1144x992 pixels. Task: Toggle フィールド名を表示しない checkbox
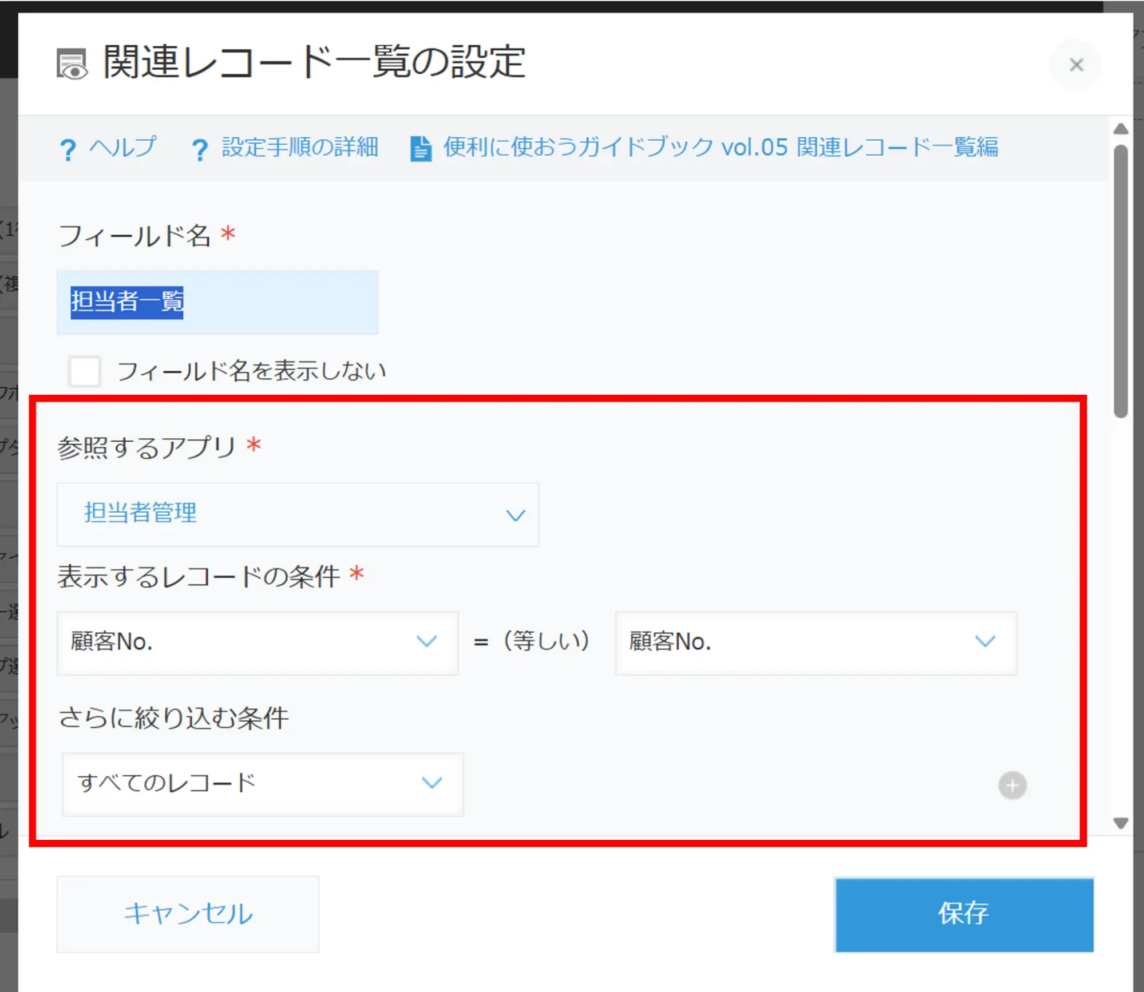pos(85,371)
